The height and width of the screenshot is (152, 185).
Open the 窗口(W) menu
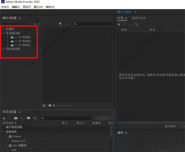38,7
